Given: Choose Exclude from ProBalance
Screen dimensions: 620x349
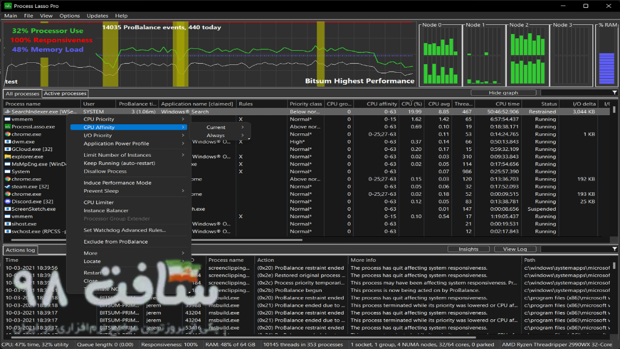Looking at the screenshot, I should tap(116, 242).
